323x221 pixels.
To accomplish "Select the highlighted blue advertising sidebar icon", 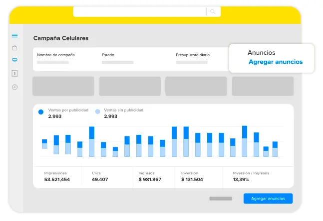I will click(x=14, y=60).
